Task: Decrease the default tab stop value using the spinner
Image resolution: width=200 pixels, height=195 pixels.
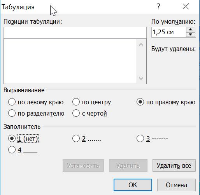Action: 191,35
